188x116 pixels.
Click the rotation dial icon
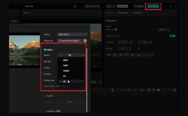coord(139,49)
